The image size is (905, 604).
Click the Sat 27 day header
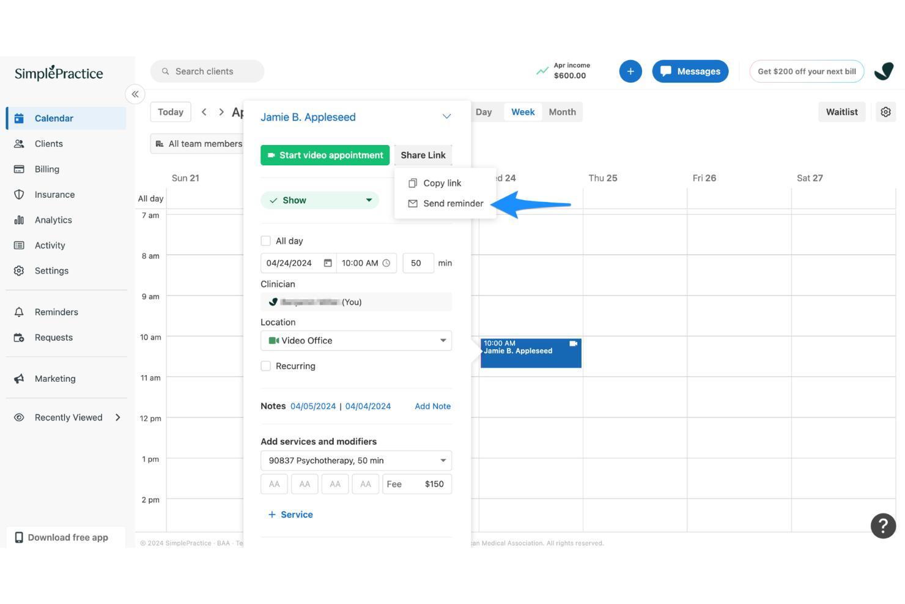pyautogui.click(x=810, y=178)
